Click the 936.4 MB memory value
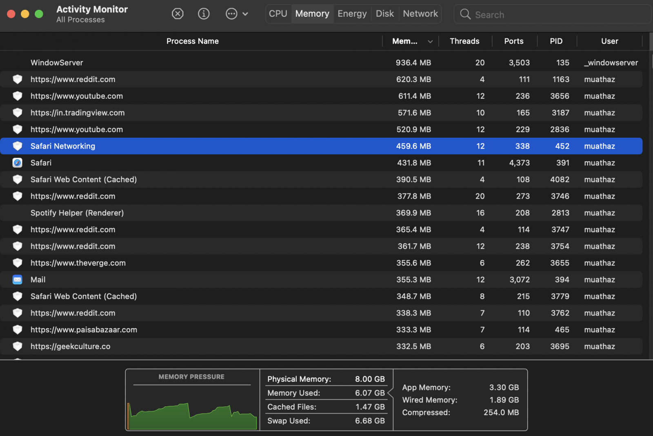653x436 pixels. (x=413, y=62)
